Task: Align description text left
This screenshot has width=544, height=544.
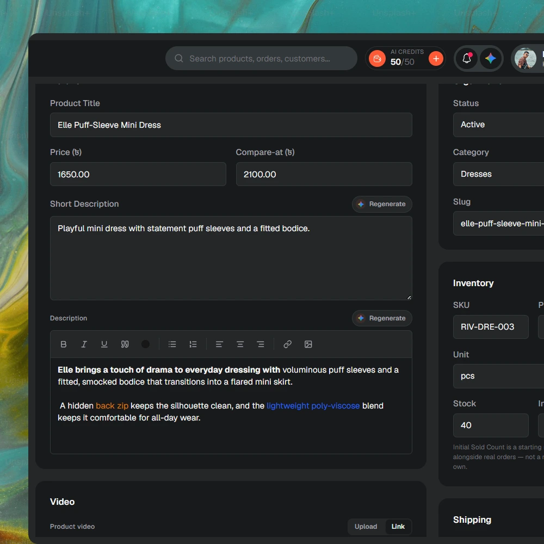Action: click(x=219, y=344)
